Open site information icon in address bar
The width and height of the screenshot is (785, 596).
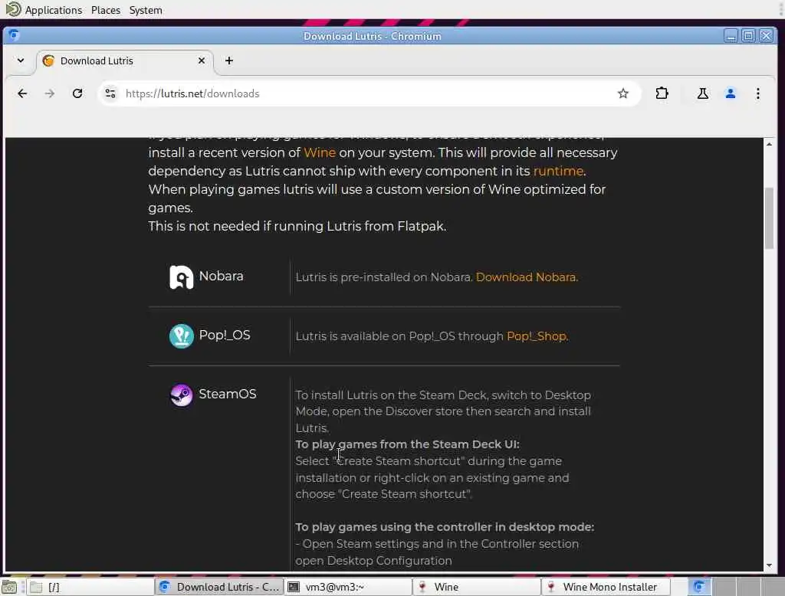(x=110, y=93)
